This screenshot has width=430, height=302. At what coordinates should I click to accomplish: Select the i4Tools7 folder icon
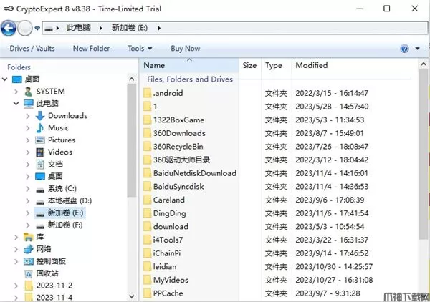click(x=147, y=240)
